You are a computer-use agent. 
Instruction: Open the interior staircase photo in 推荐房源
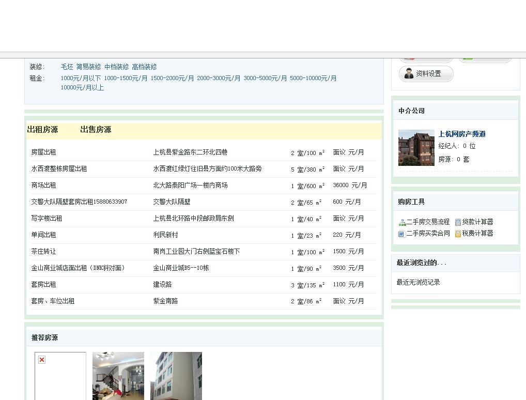(x=118, y=376)
